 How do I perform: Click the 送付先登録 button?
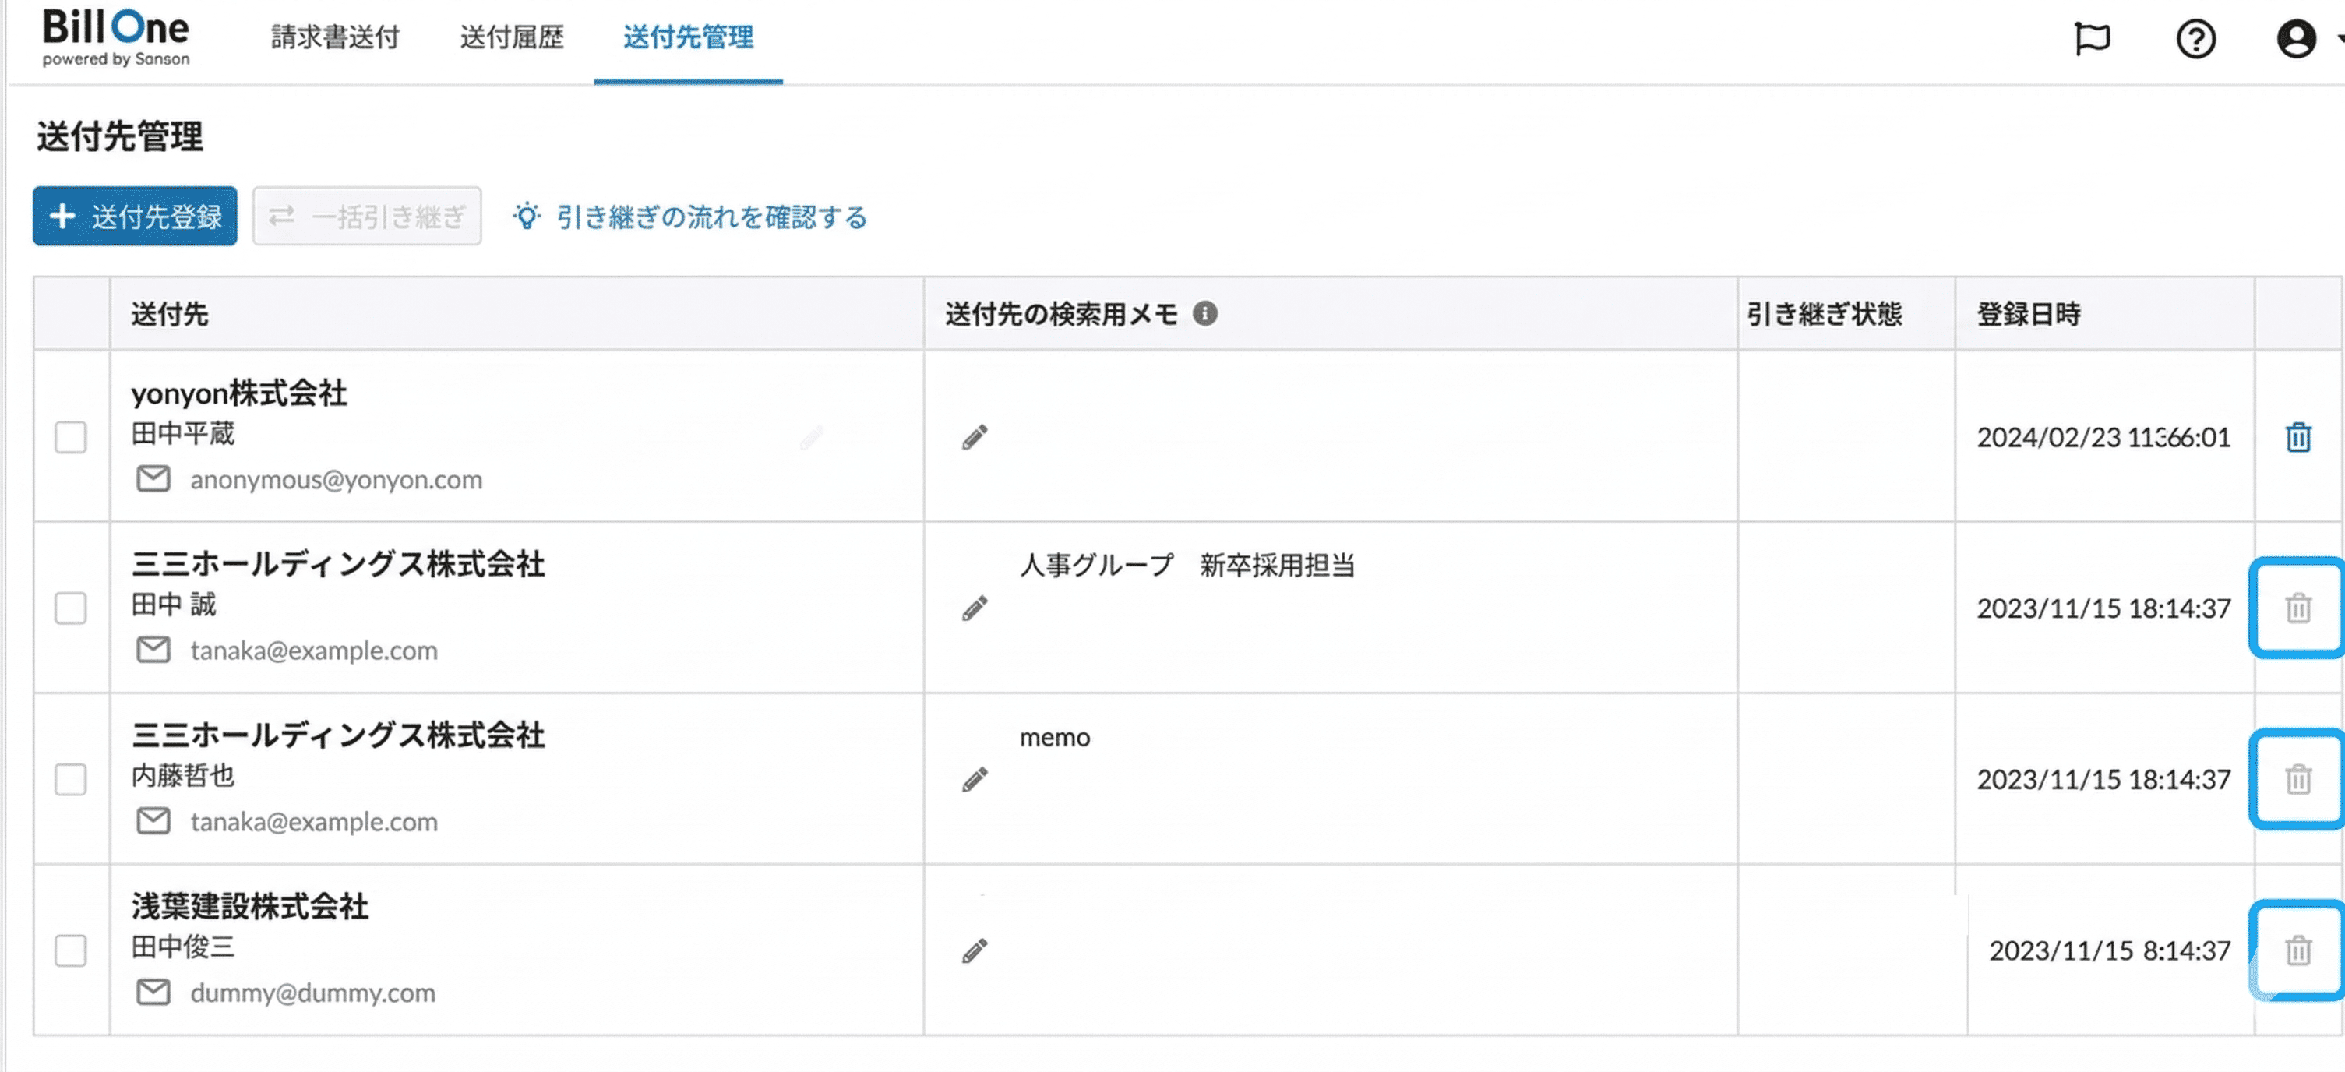(x=135, y=217)
